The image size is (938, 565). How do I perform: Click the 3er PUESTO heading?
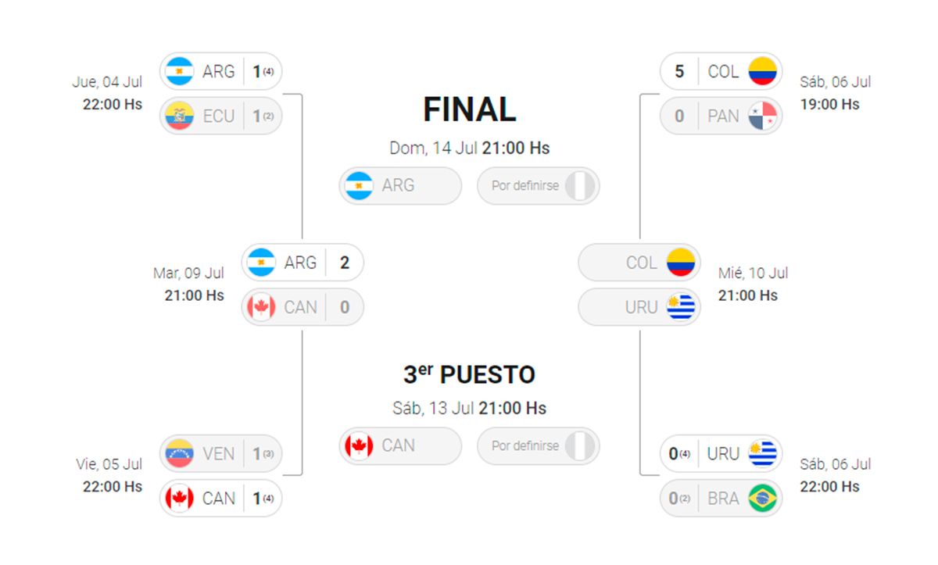[469, 375]
